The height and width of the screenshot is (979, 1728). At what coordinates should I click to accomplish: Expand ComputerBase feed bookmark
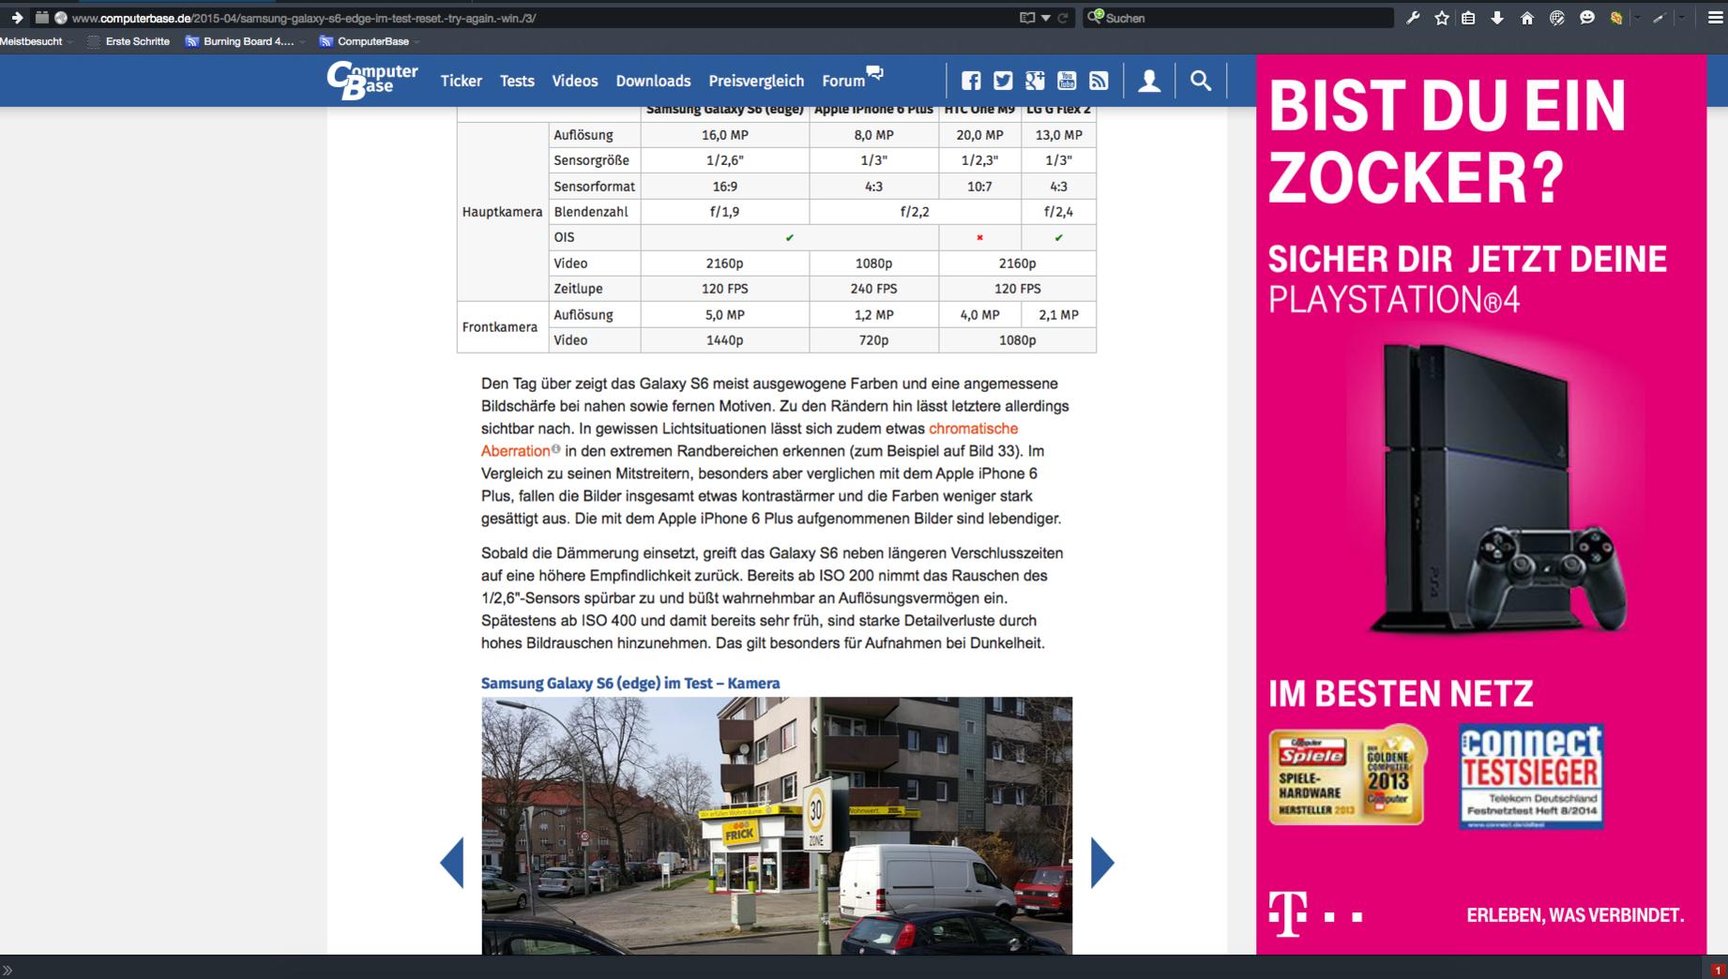click(x=370, y=41)
